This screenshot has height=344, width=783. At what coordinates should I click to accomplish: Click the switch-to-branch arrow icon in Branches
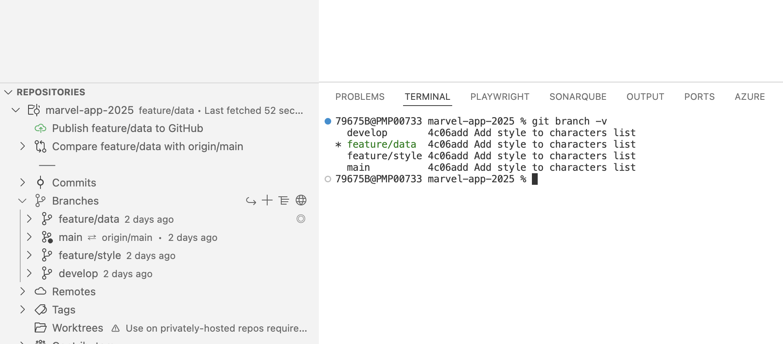(251, 201)
